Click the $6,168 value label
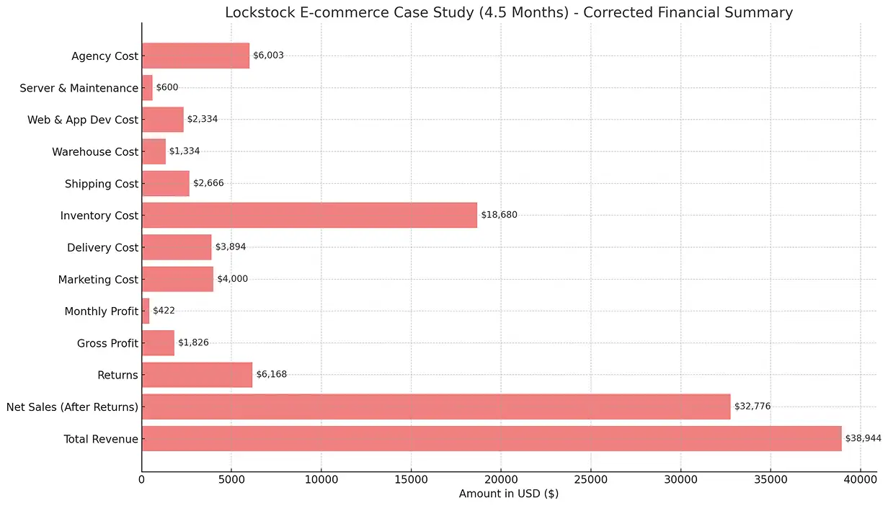888x506 pixels. tap(272, 374)
